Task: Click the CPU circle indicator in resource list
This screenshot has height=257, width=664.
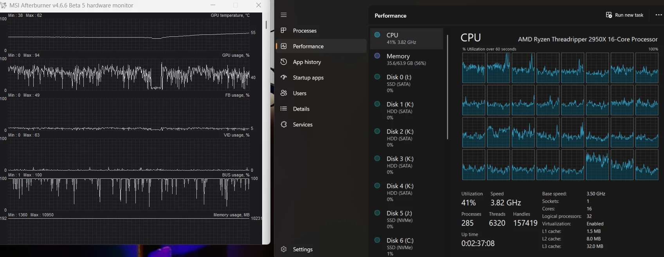Action: coord(377,35)
